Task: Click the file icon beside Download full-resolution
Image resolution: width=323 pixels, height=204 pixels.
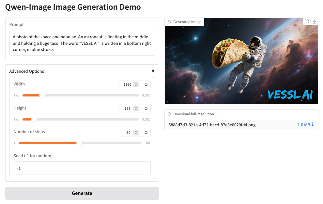Action: point(169,114)
